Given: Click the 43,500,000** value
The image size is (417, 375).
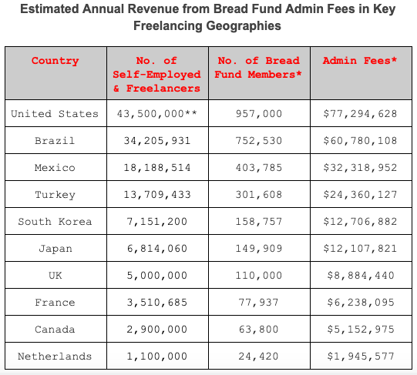Looking at the screenshot, I should pos(157,113).
